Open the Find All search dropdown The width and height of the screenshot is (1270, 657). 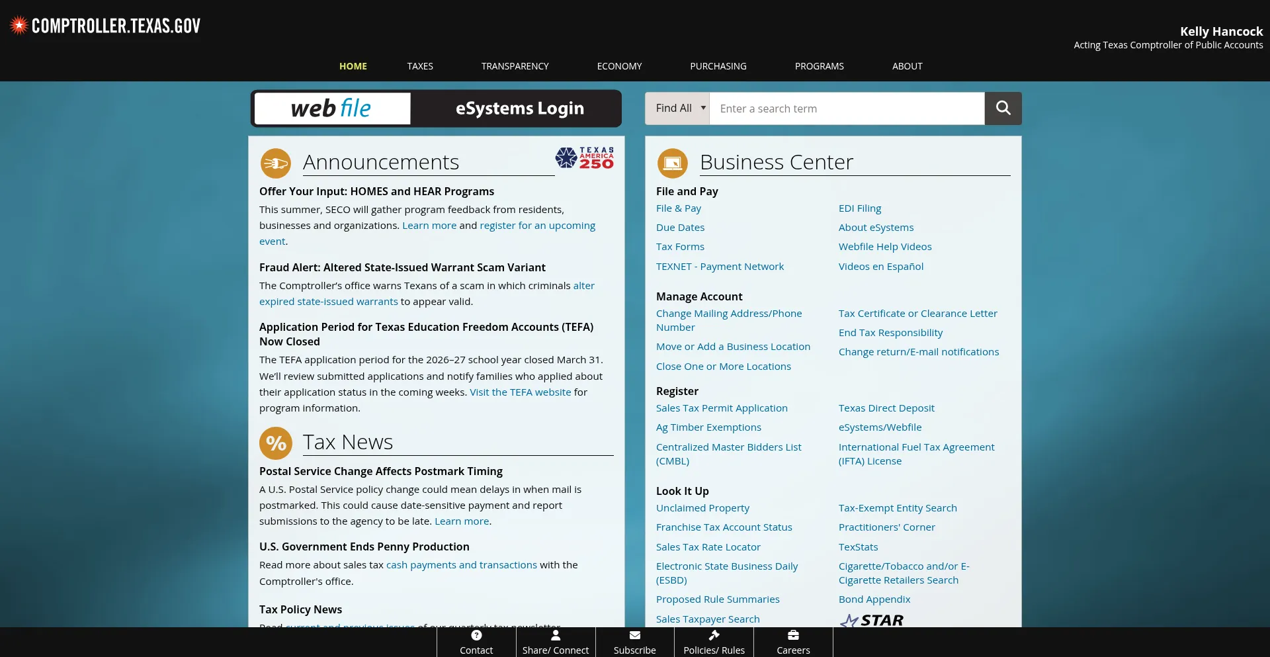[677, 109]
